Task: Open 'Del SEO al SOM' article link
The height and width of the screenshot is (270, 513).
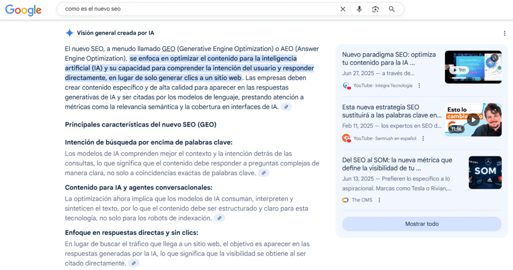Action: pyautogui.click(x=397, y=164)
